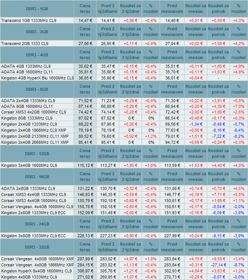Viewport: 248px width, 280px height.
Task: Click 'Pred mesiacom' header in DDR3 - 32GB section
Action: click(172, 247)
